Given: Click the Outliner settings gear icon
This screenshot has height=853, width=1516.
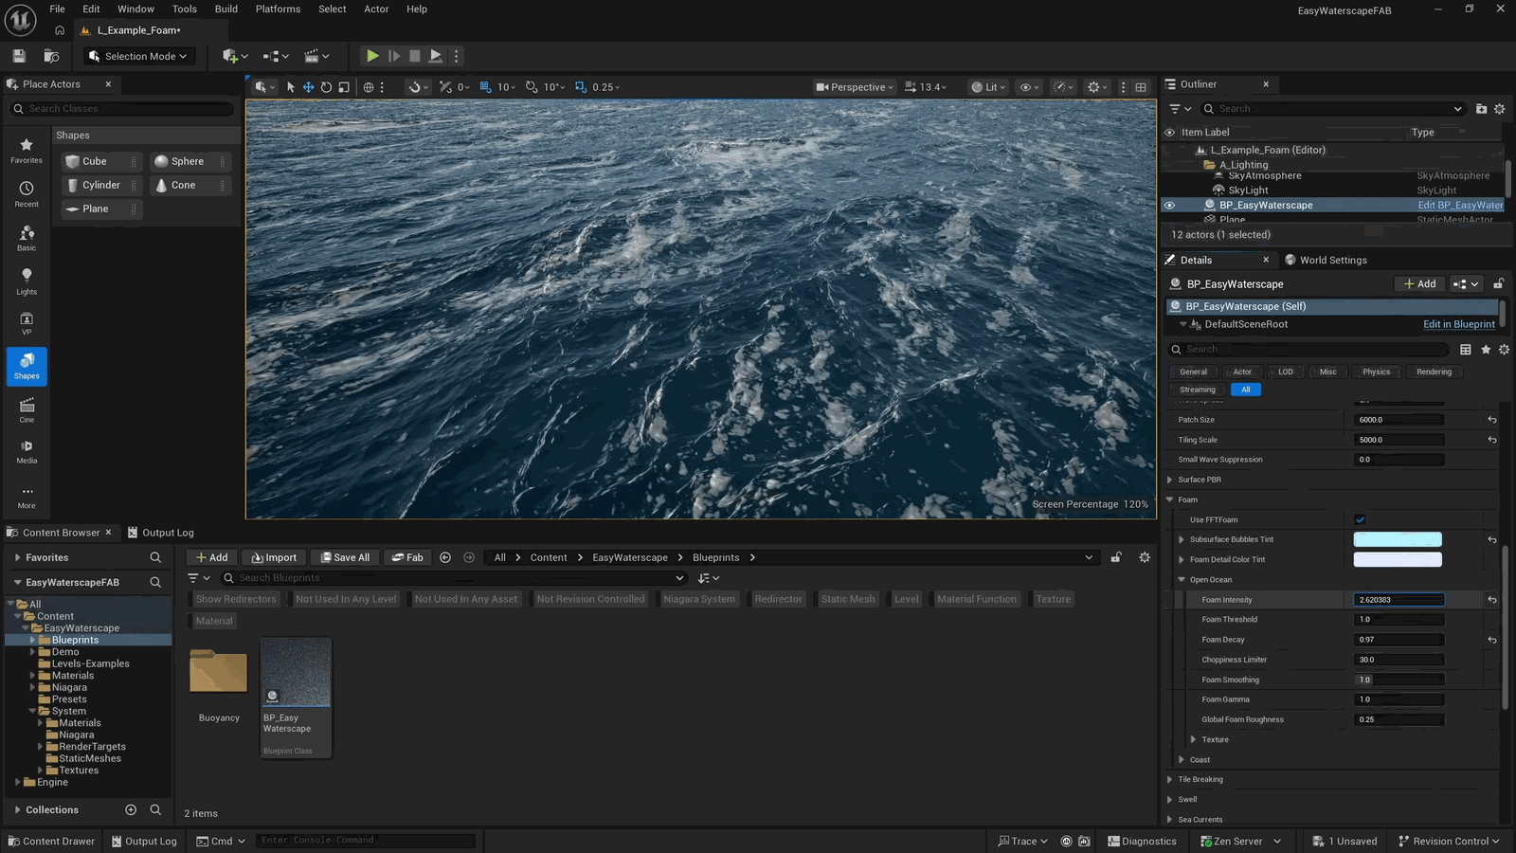Looking at the screenshot, I should coord(1500,109).
